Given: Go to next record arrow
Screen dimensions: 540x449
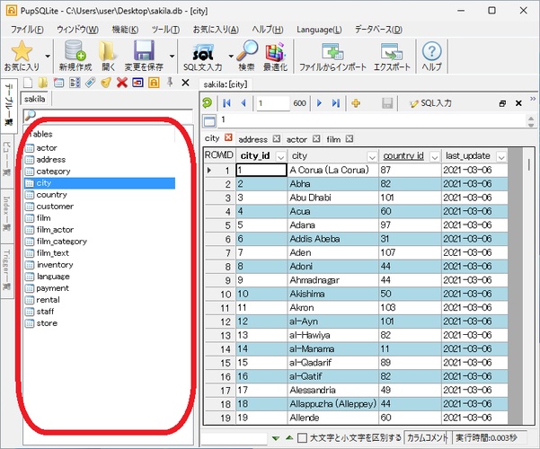Looking at the screenshot, I should point(319,103).
